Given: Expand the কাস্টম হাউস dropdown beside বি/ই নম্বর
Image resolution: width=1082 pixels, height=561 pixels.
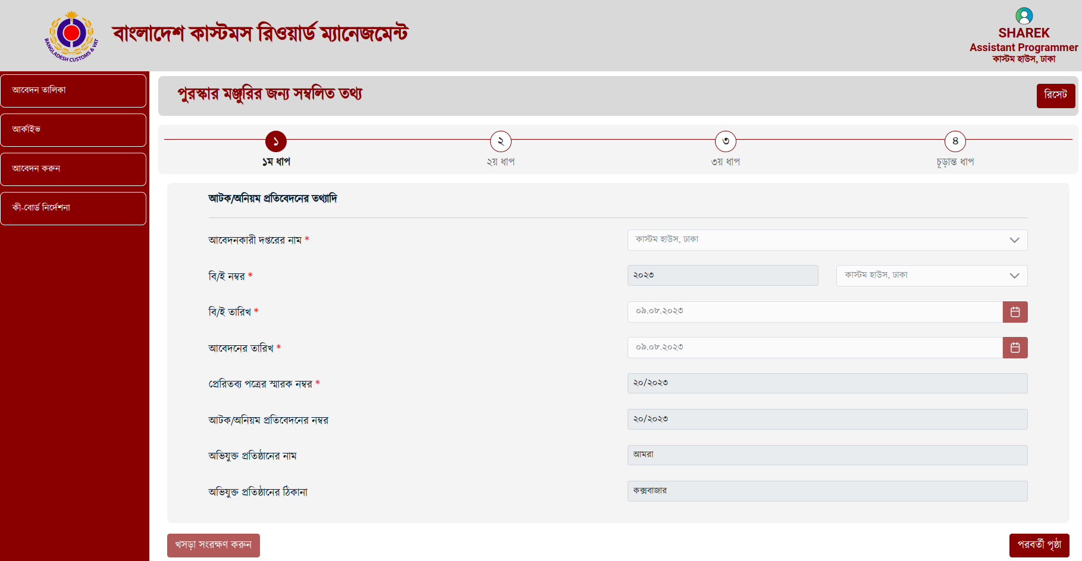Looking at the screenshot, I should pyautogui.click(x=932, y=276).
